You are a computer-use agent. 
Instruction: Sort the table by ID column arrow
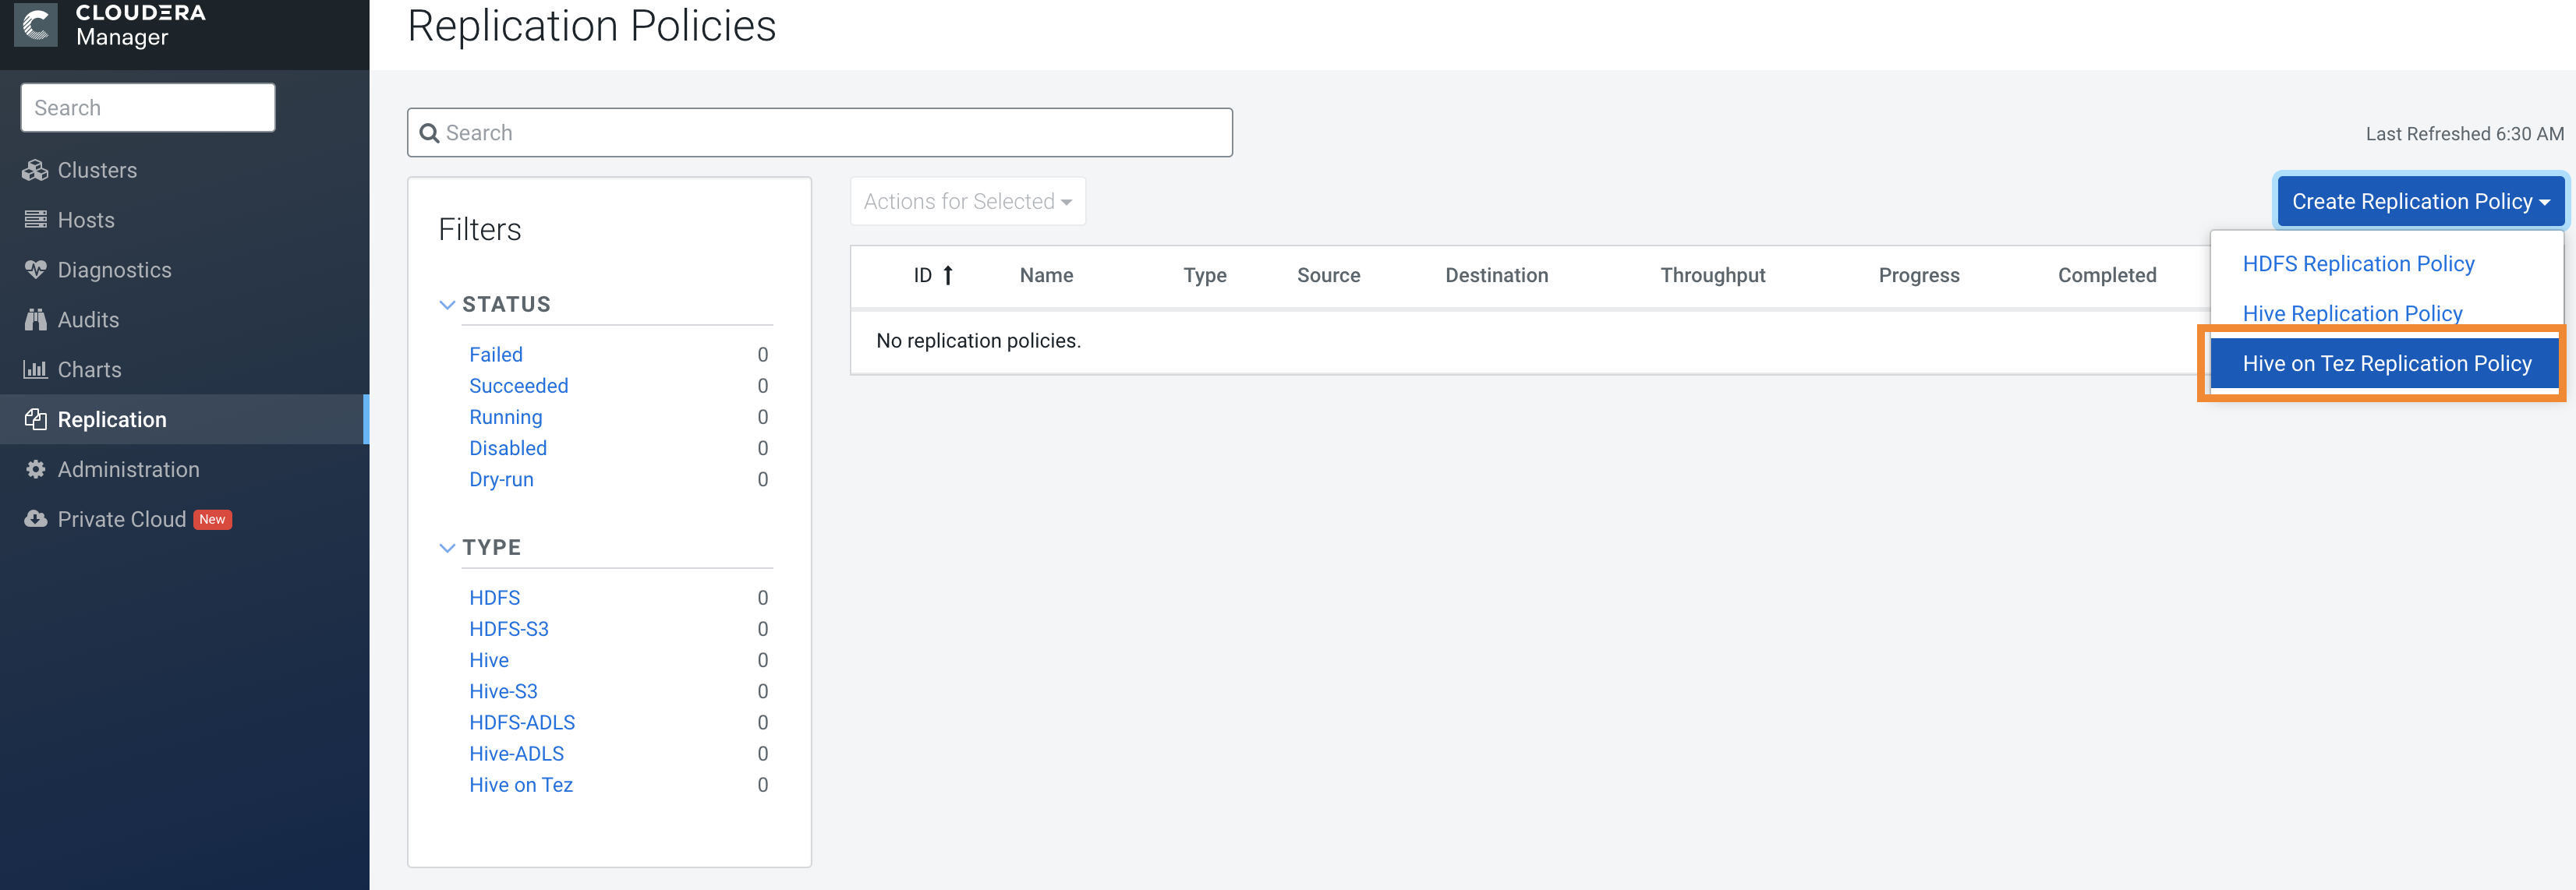949,275
